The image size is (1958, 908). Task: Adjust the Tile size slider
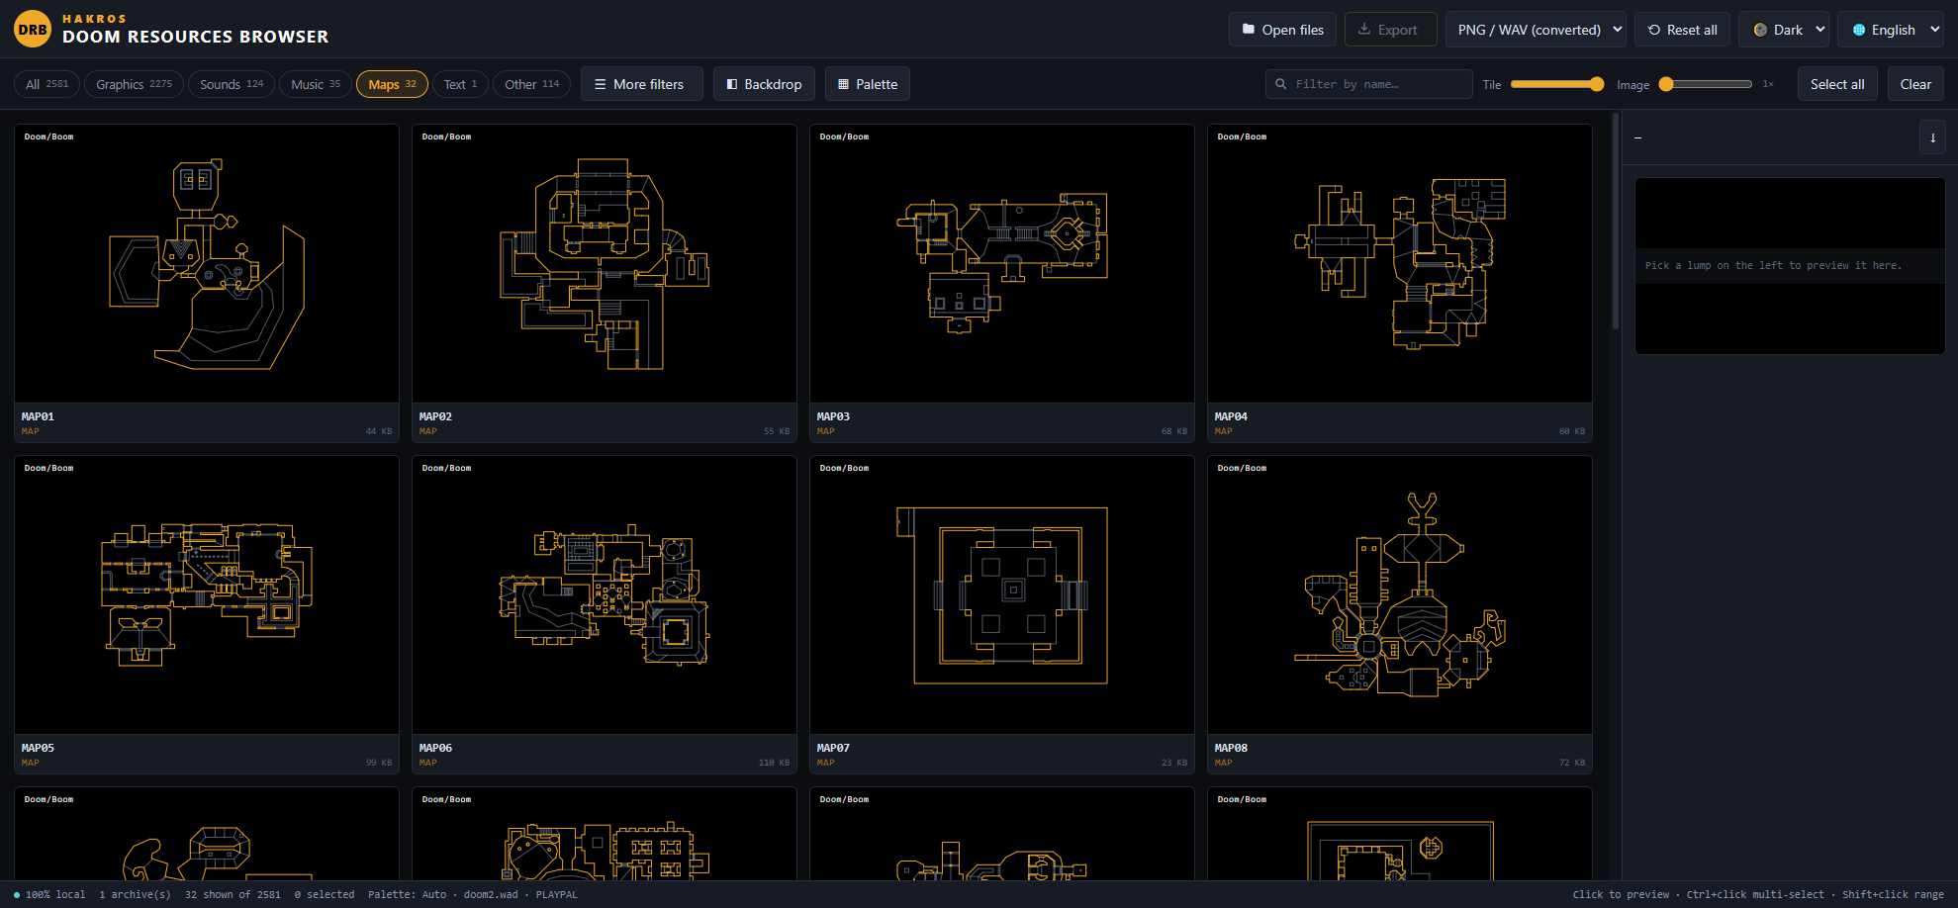tap(1557, 84)
